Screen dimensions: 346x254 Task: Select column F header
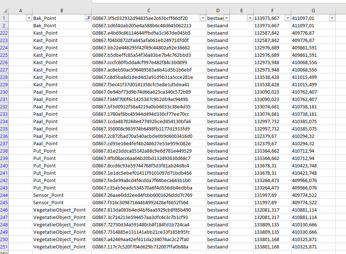pyautogui.click(x=272, y=11)
